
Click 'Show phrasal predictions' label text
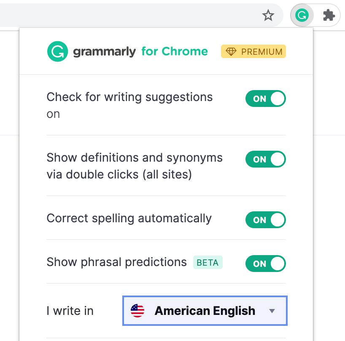click(116, 262)
